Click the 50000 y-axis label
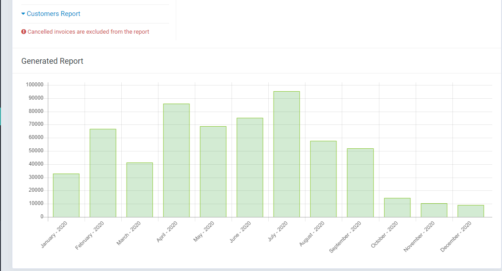502x271 pixels. pos(36,151)
